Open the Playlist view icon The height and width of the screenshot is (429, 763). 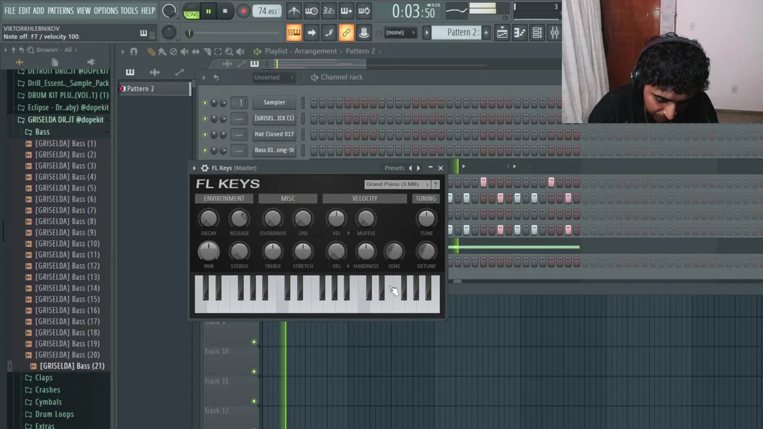(502, 33)
